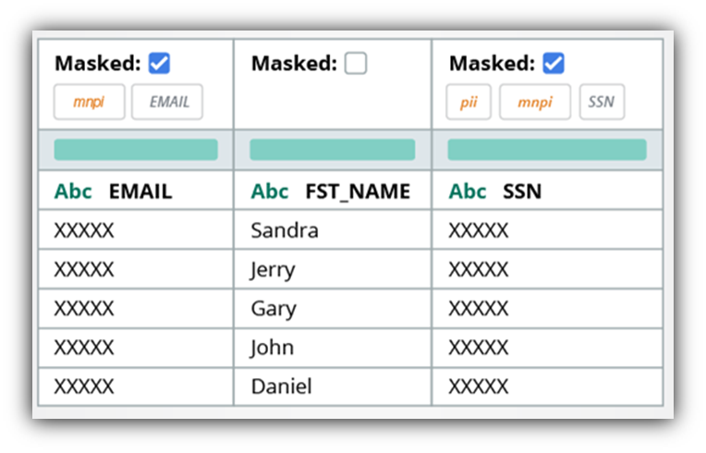706x453 pixels.
Task: Click the pii tag in SSN column
Action: [x=469, y=103]
